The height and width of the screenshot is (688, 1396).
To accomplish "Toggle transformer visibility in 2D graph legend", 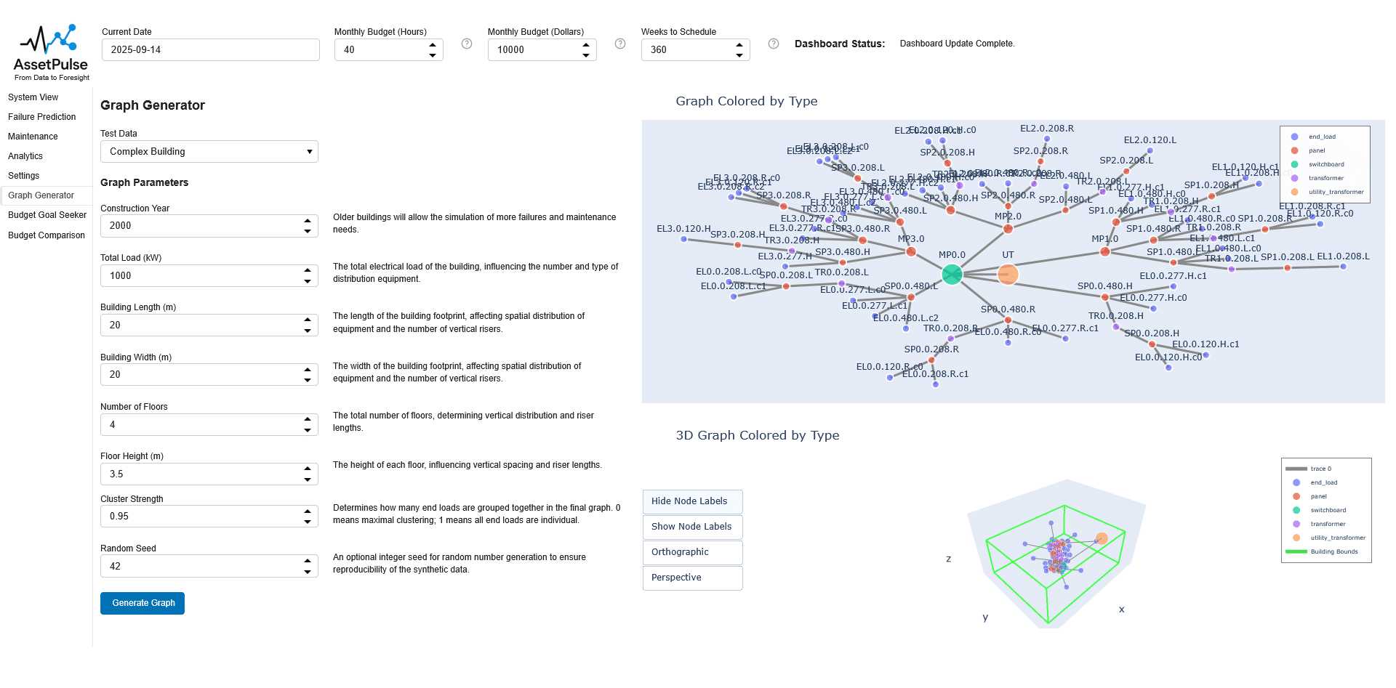I will tap(1325, 178).
